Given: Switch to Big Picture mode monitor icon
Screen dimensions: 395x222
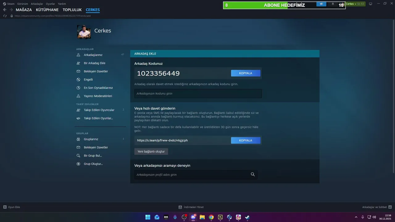Looking at the screenshot, I should [x=371, y=4].
